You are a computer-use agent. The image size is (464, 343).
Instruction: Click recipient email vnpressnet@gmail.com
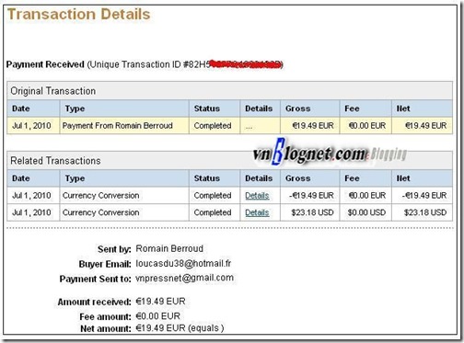point(184,278)
